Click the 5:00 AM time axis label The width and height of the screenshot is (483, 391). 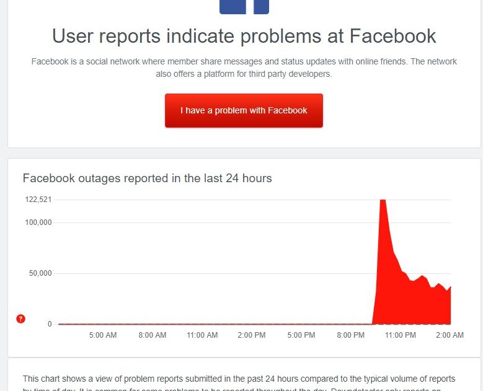coord(103,335)
